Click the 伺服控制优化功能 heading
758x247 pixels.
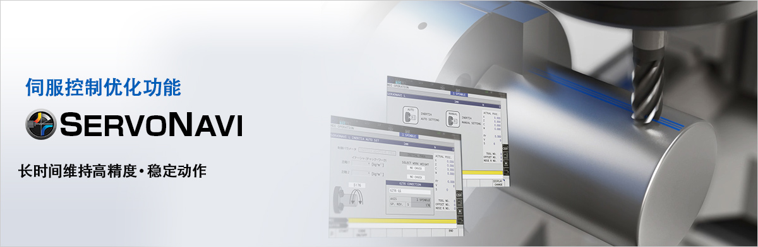(x=103, y=88)
